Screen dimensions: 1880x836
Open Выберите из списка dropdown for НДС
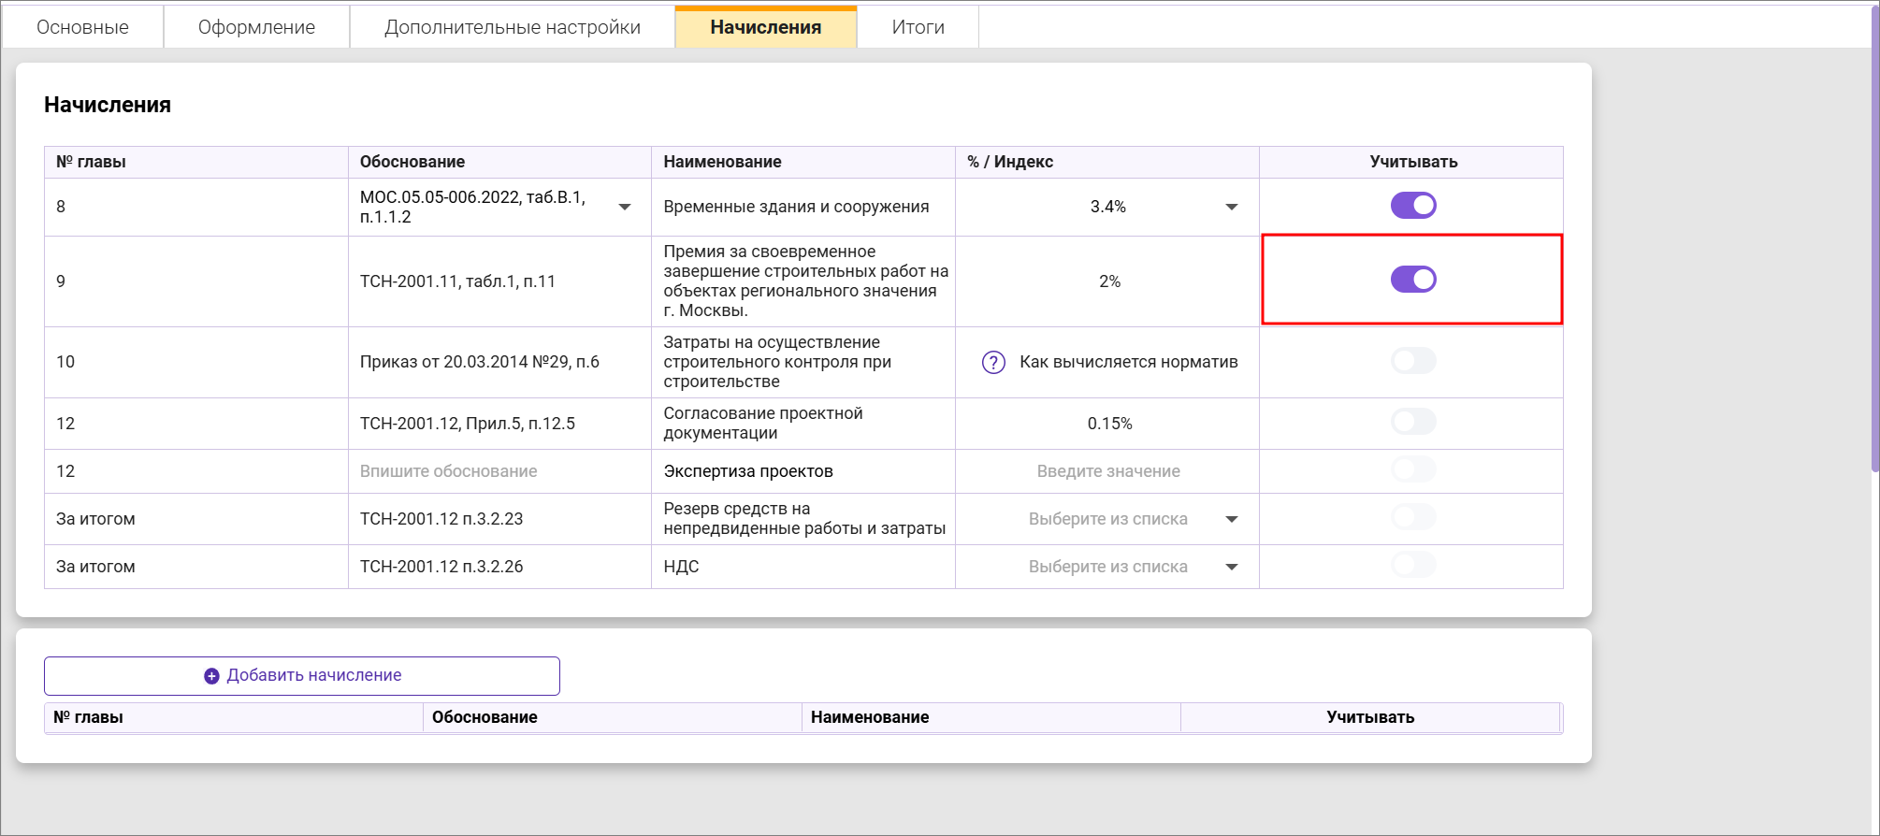(x=1232, y=568)
